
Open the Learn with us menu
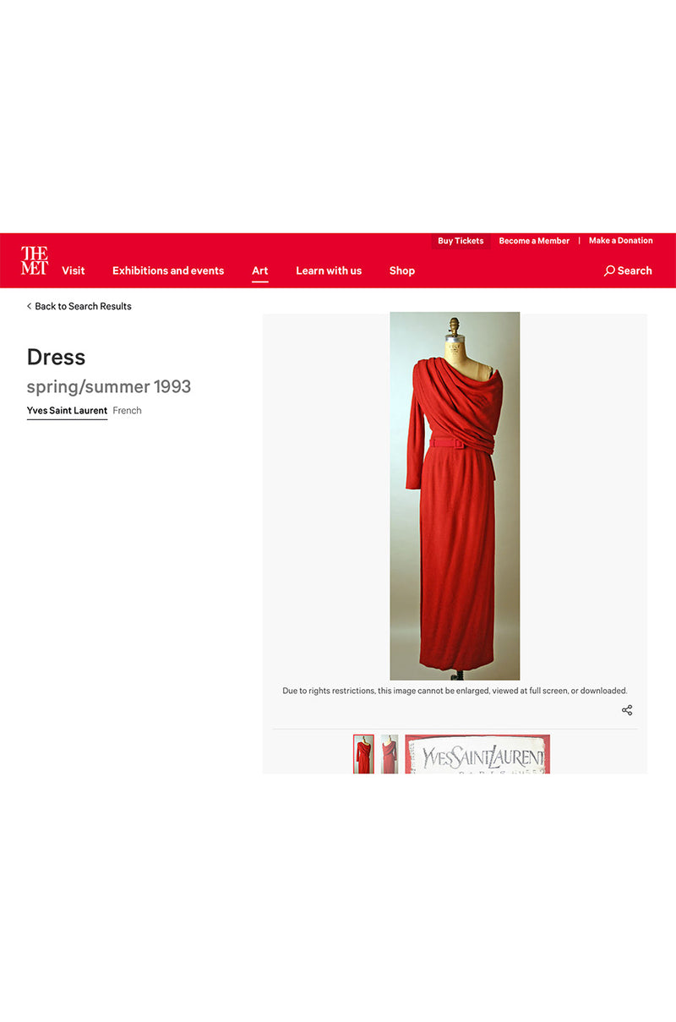coord(329,271)
